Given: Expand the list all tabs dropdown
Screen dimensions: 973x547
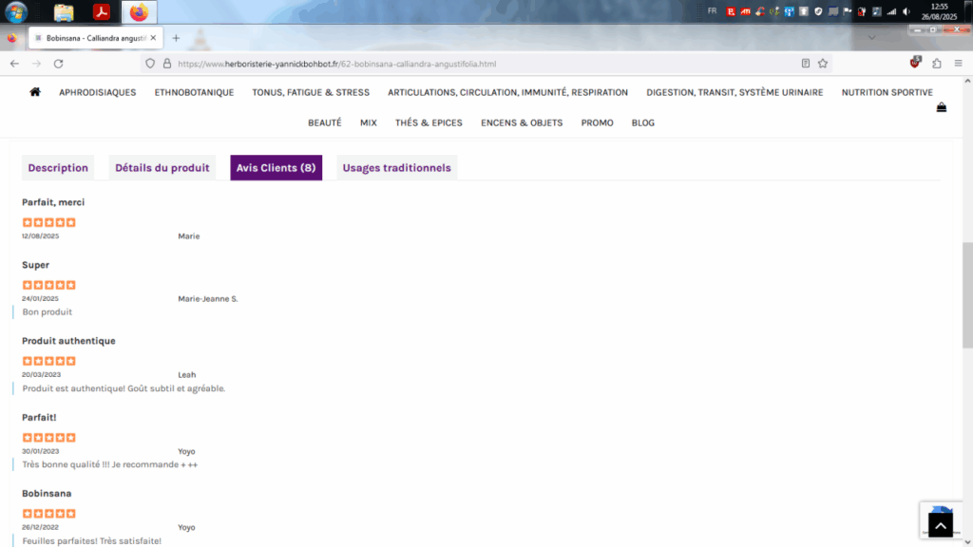Looking at the screenshot, I should (x=873, y=38).
